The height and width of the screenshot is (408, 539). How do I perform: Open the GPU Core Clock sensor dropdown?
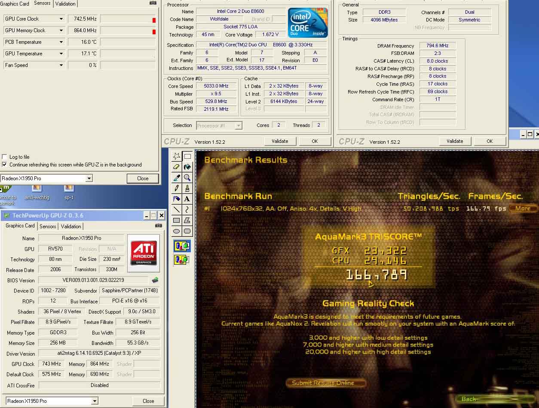click(x=61, y=19)
